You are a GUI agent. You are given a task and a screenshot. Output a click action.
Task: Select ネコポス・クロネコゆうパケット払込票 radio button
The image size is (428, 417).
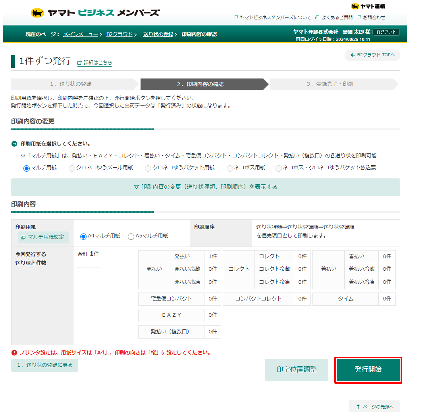pos(278,168)
